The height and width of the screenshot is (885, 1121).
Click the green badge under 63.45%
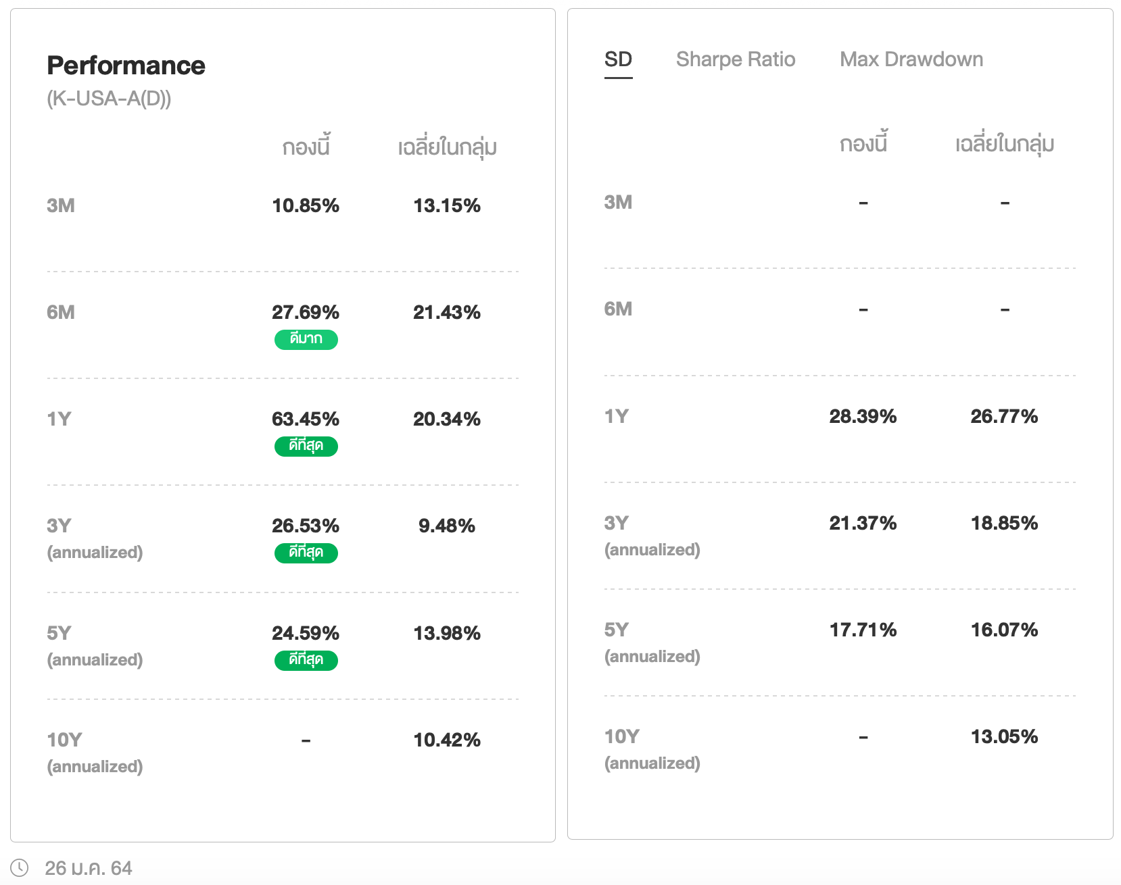(306, 446)
